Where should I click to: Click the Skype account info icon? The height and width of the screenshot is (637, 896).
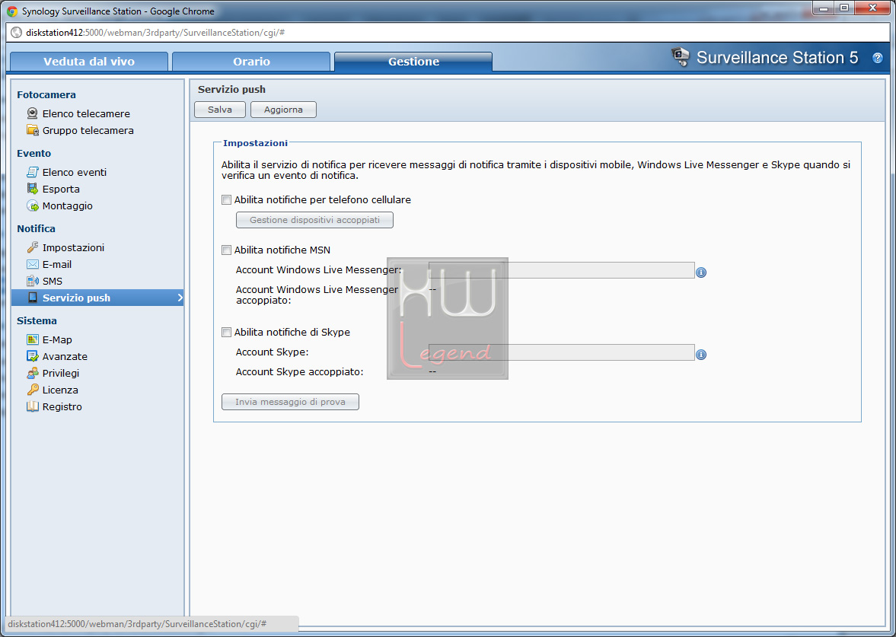701,355
